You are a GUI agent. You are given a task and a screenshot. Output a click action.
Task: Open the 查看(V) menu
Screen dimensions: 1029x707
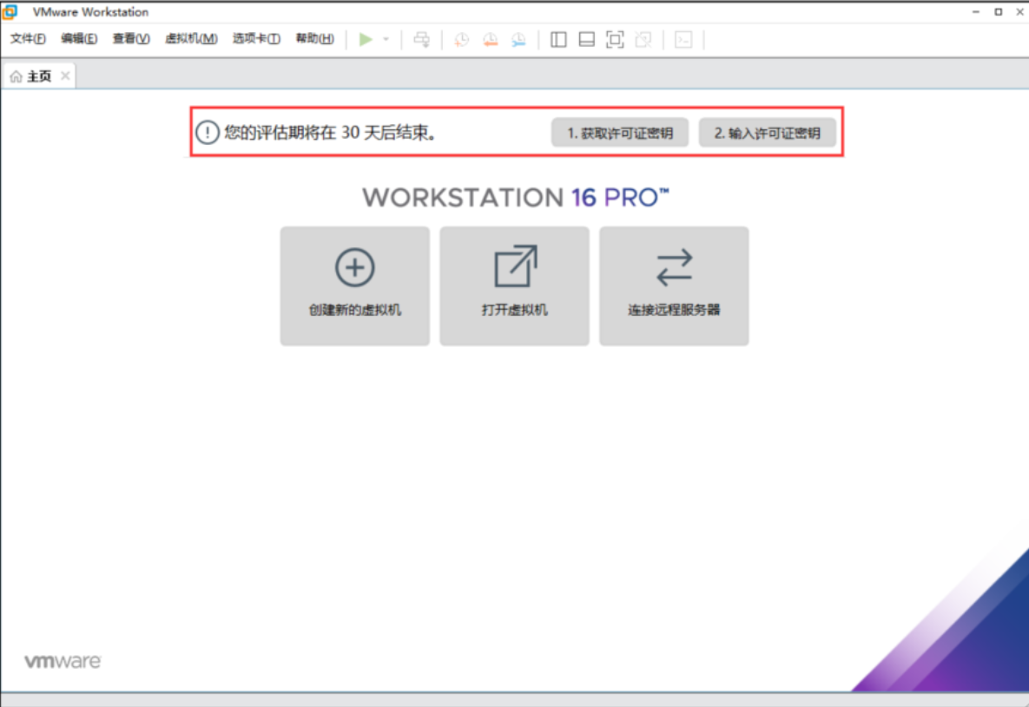130,39
